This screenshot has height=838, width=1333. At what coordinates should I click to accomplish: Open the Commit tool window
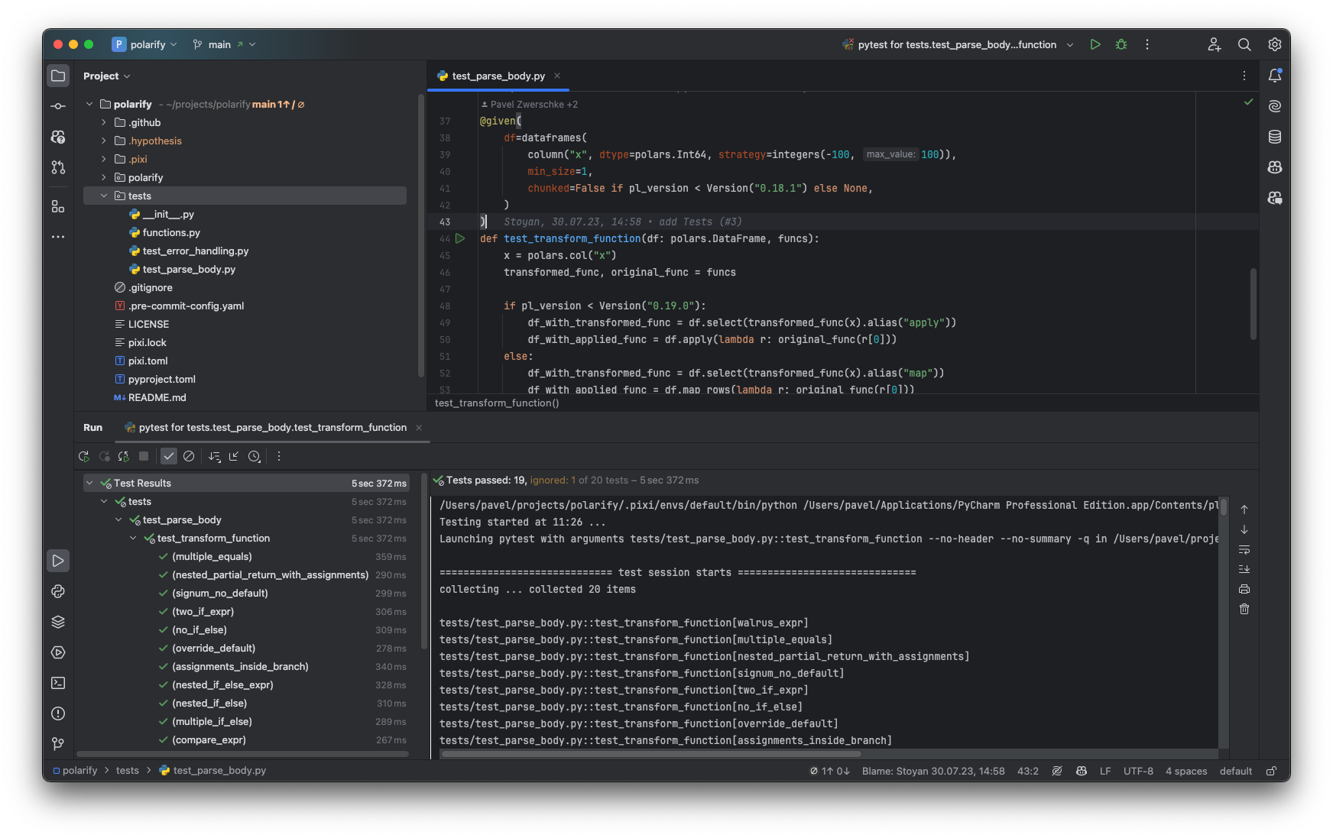coord(58,106)
